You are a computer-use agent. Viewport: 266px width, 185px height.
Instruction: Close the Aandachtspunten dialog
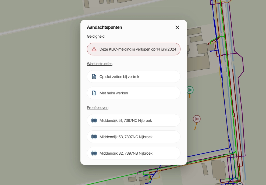click(177, 27)
